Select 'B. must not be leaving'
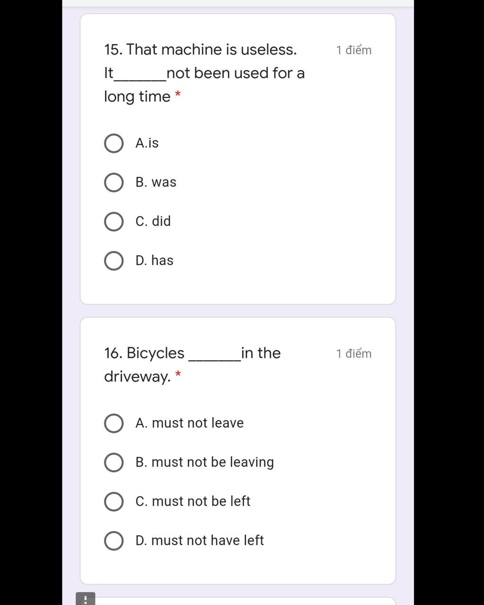The width and height of the screenshot is (484, 605). pyautogui.click(x=114, y=463)
